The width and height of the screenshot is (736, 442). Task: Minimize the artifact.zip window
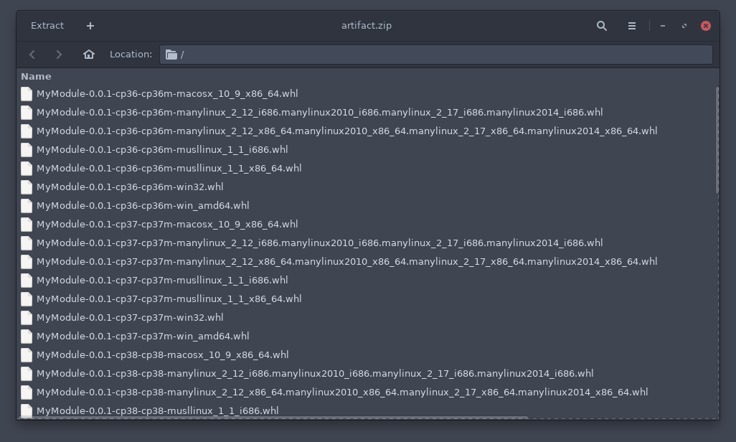tap(663, 26)
